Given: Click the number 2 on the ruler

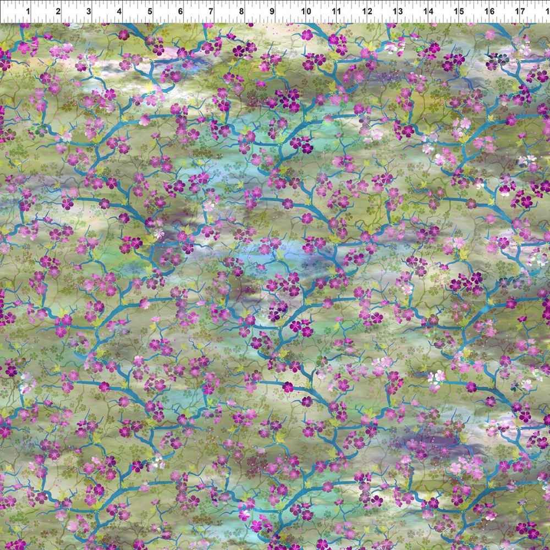Looking at the screenshot, I should point(58,11).
